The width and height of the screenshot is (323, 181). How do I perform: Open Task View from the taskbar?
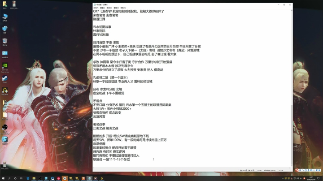pyautogui.click(x=21, y=178)
